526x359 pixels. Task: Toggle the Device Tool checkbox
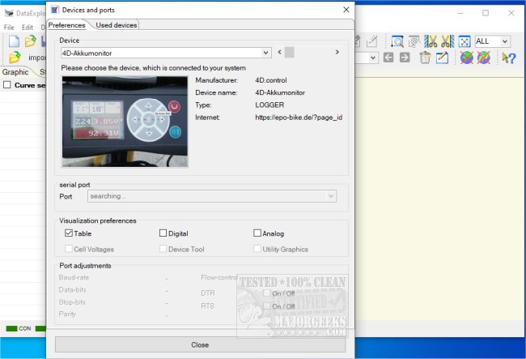163,249
